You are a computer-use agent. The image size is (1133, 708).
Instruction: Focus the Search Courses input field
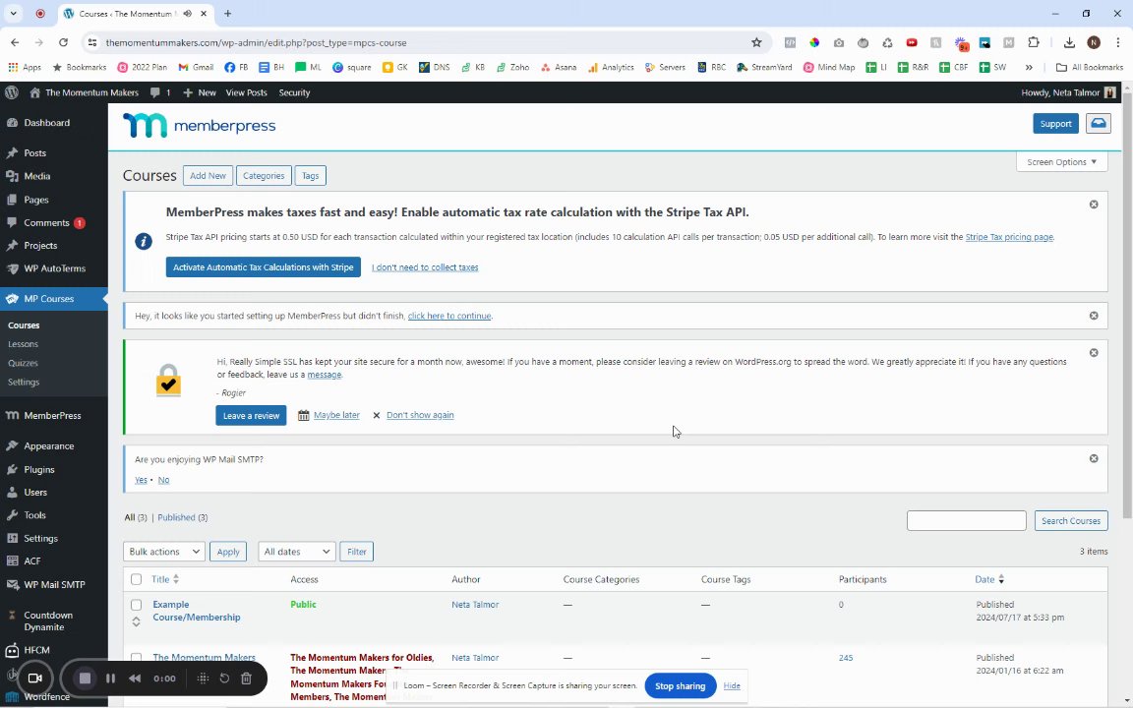click(966, 521)
